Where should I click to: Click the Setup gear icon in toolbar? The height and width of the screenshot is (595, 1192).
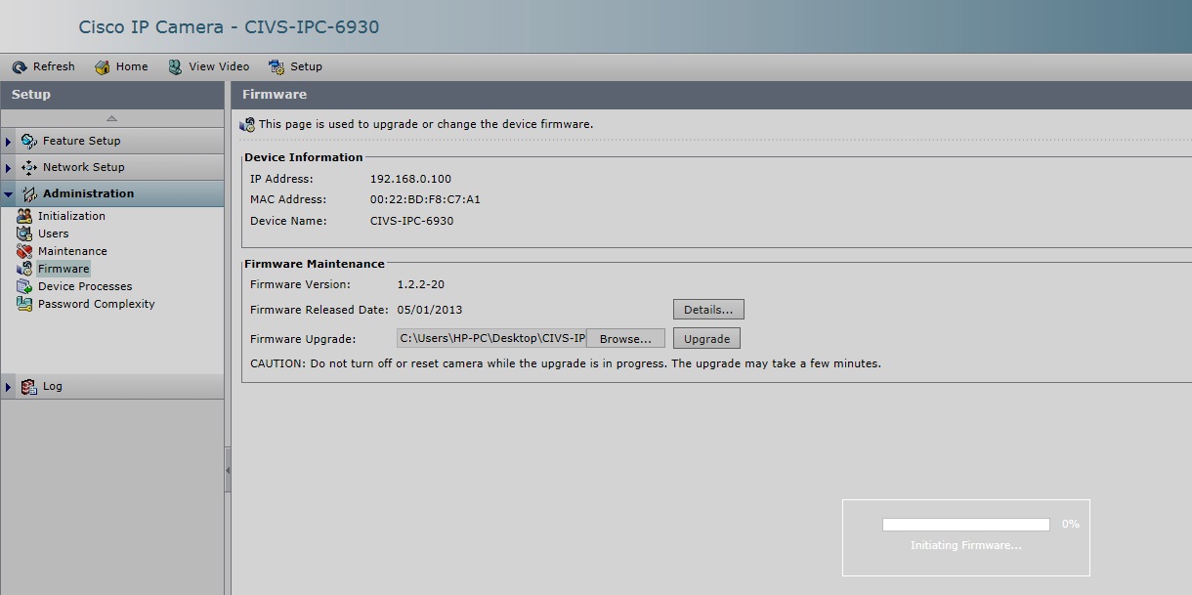pos(277,67)
